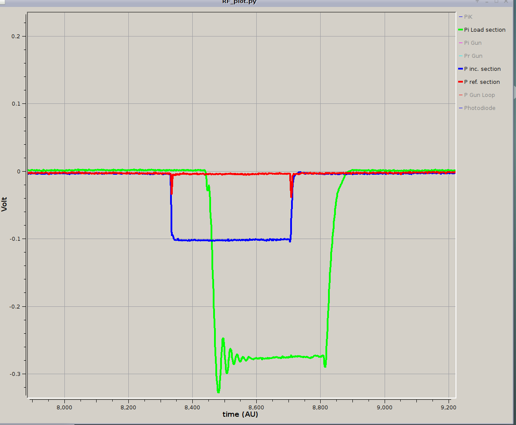Image resolution: width=516 pixels, height=425 pixels.
Task: Minimize the RF_plot.py window
Action: point(487,1)
